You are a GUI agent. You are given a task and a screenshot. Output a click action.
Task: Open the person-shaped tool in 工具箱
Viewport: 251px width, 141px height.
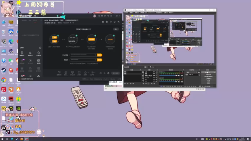click(x=30, y=53)
